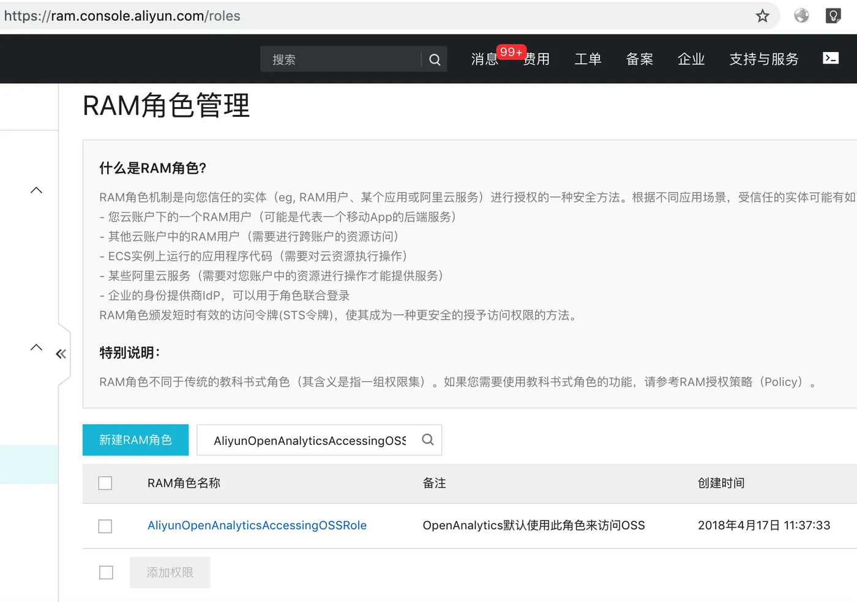Click the 添加权限 button
Screen dimensions: 857x602
tap(170, 573)
